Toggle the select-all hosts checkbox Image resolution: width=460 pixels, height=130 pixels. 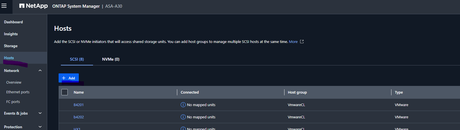pos(65,92)
